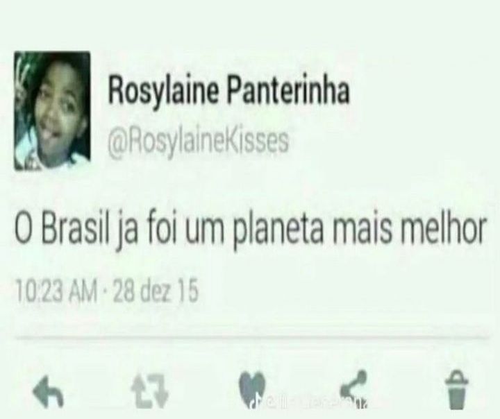The height and width of the screenshot is (419, 500).
Task: Open the profile via the Rosylaine Panterinha name
Action: [228, 90]
